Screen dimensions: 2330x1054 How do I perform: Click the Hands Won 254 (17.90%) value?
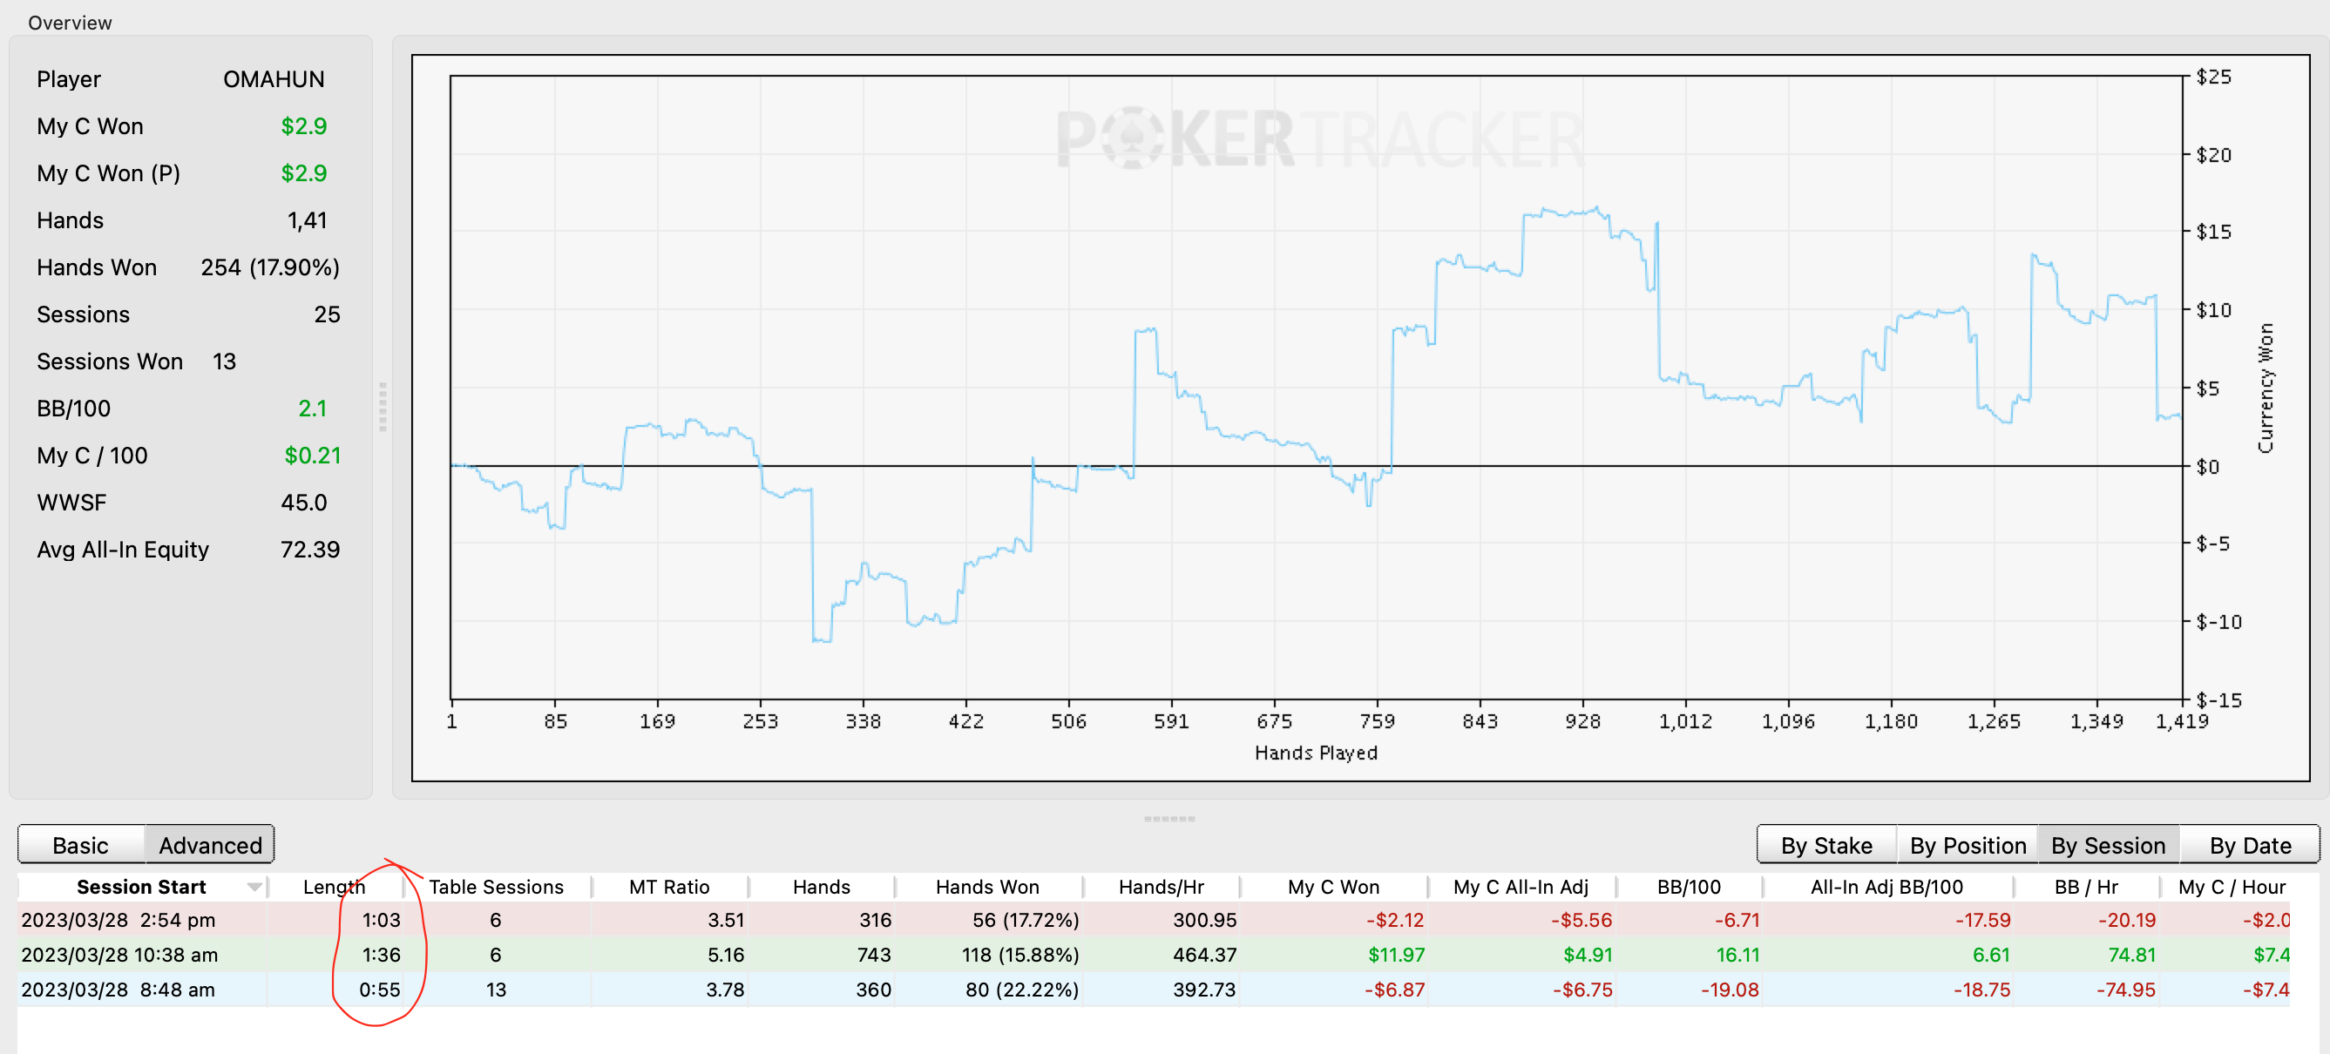pos(269,267)
